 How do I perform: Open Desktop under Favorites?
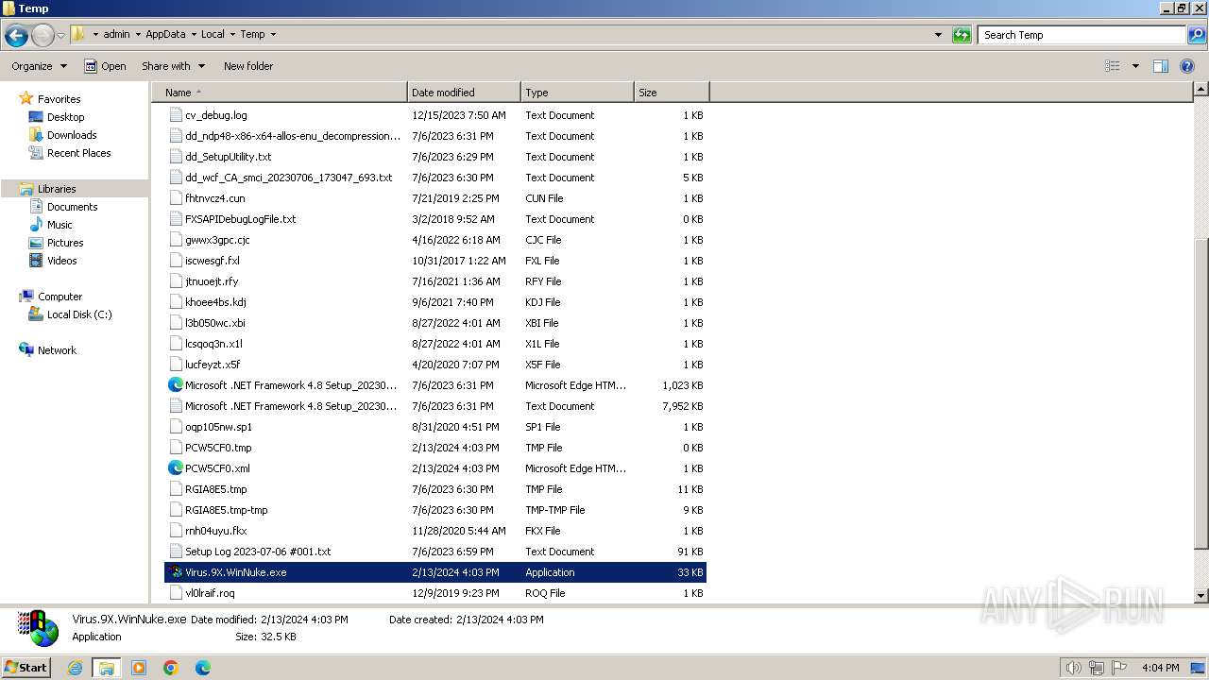[65, 117]
